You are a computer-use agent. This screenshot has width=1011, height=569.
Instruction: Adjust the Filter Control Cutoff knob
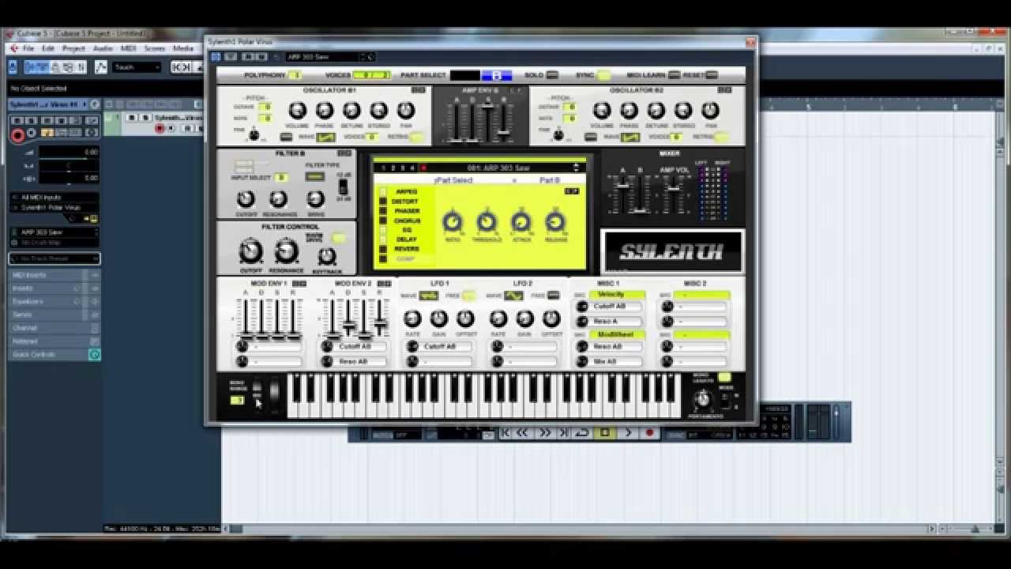point(250,252)
